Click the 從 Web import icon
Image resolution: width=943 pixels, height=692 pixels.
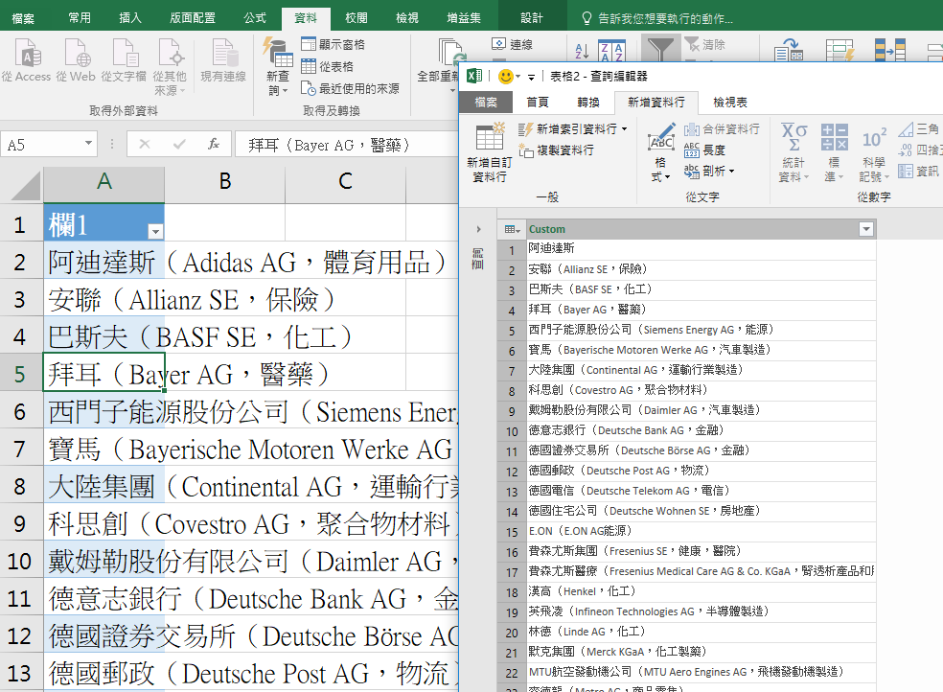coord(76,60)
